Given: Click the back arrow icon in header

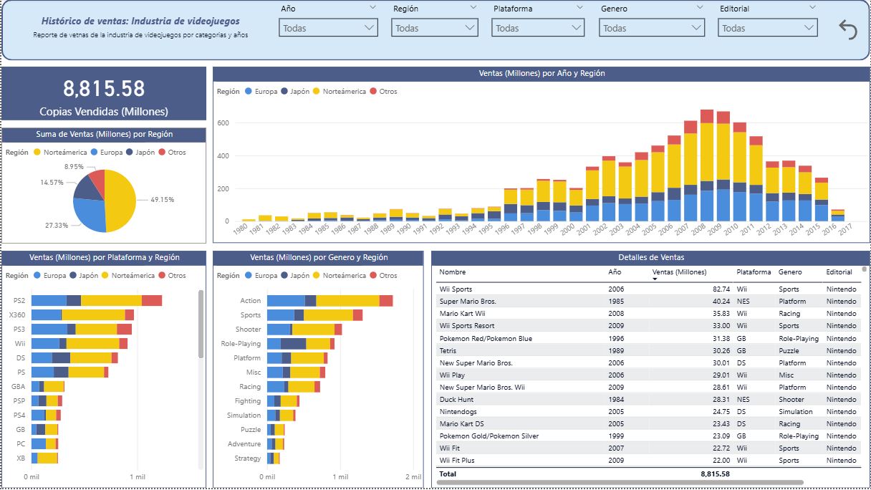Looking at the screenshot, I should click(847, 29).
